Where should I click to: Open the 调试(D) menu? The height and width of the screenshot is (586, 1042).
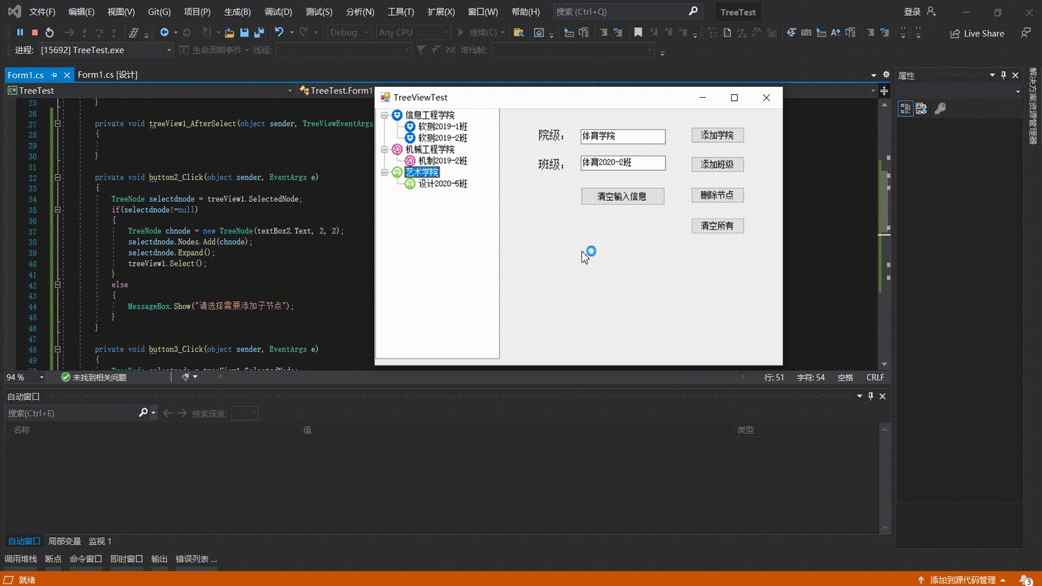click(279, 11)
